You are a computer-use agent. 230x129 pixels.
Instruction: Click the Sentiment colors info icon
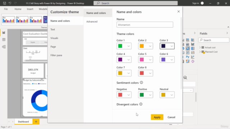pyautogui.click(x=141, y=83)
